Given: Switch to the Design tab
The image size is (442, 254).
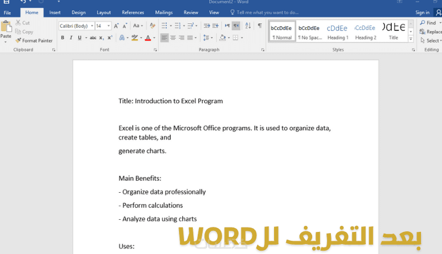Looking at the screenshot, I should tap(78, 12).
